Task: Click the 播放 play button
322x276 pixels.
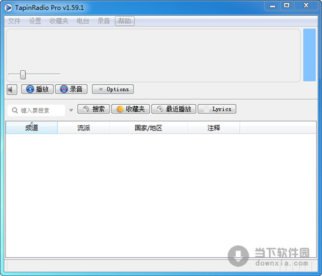Action: pos(38,89)
